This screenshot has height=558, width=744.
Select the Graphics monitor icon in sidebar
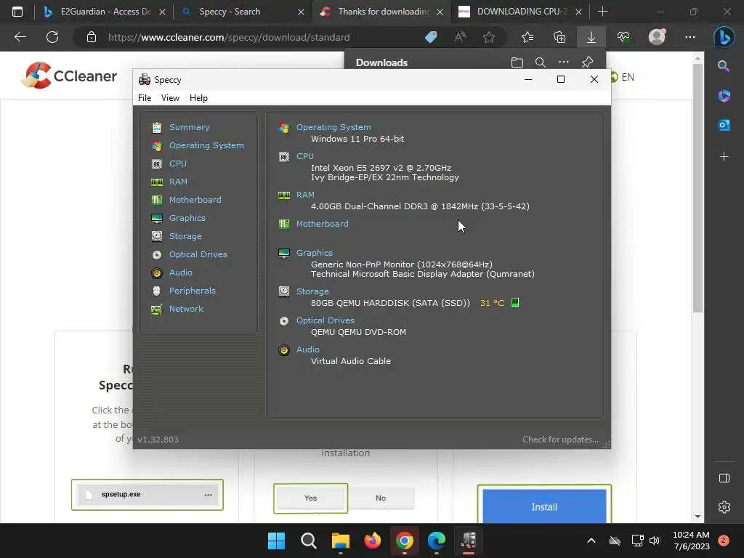[157, 218]
